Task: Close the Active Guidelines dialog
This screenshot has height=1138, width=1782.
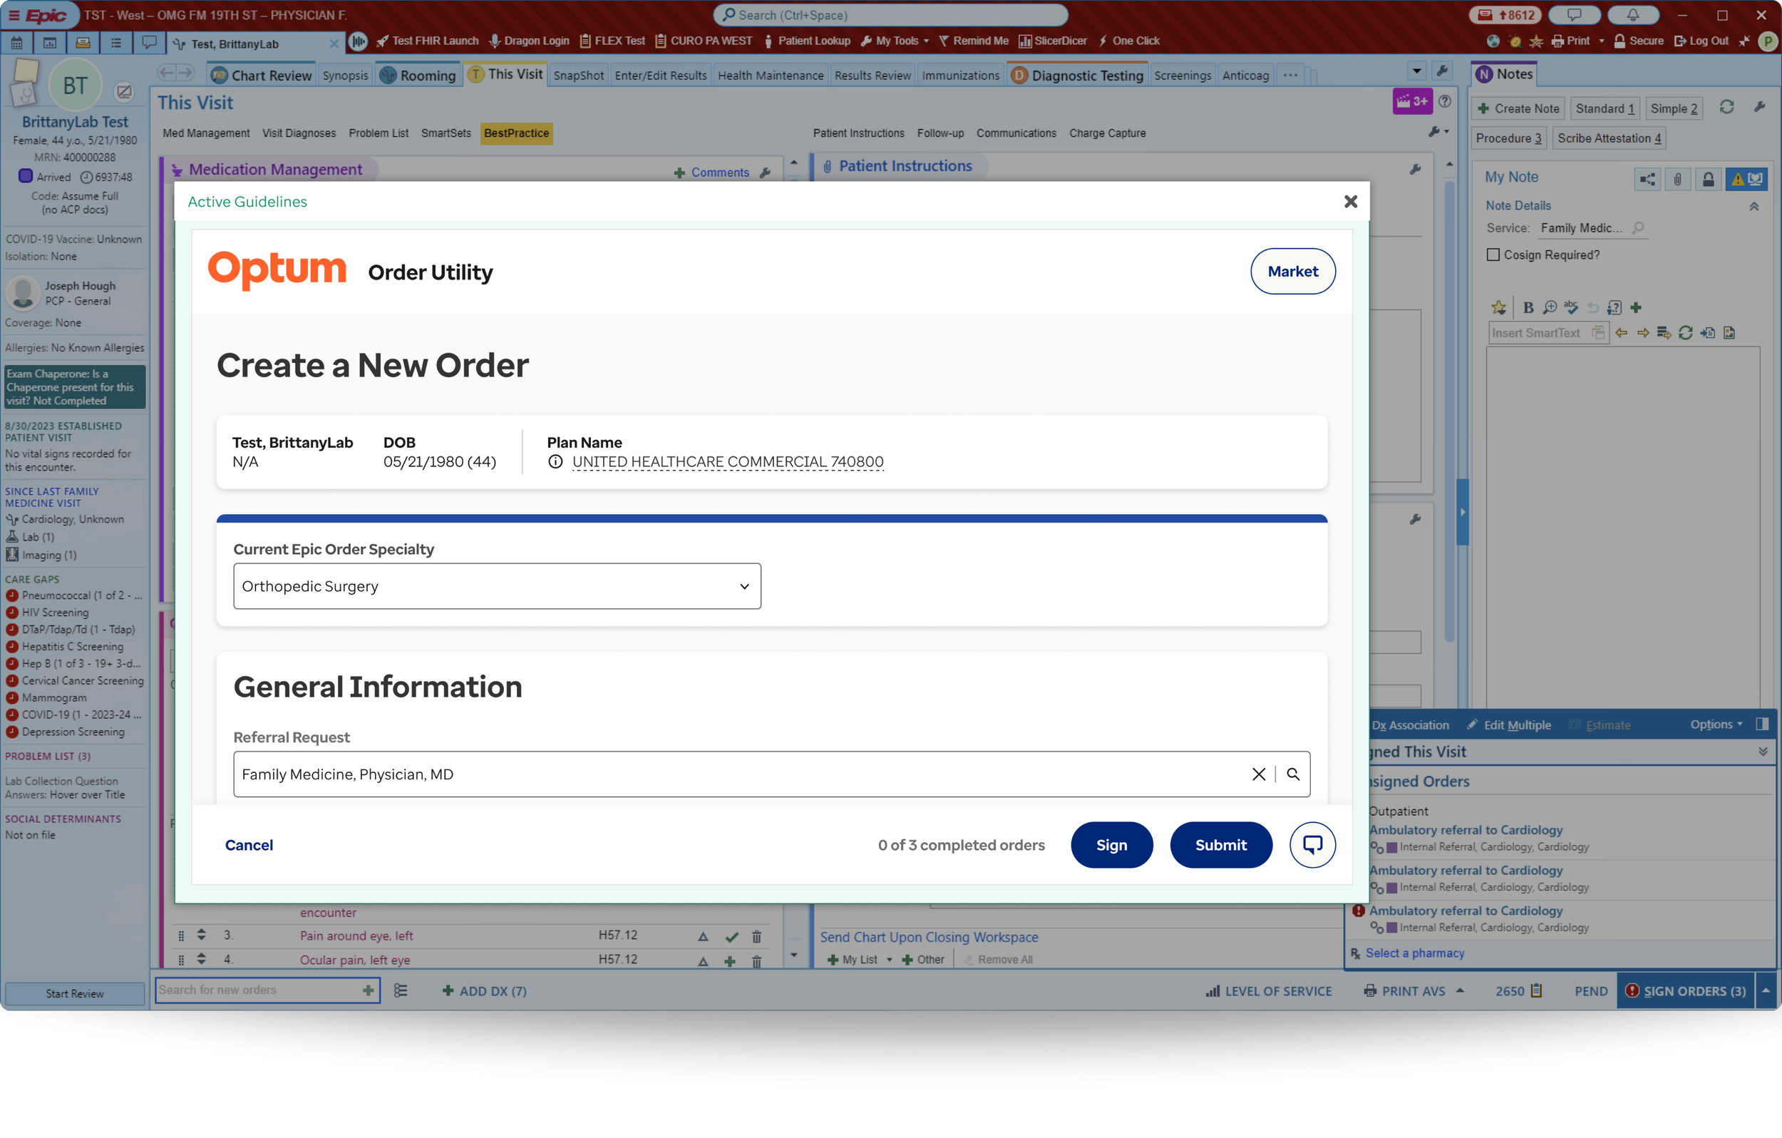Action: click(1350, 201)
